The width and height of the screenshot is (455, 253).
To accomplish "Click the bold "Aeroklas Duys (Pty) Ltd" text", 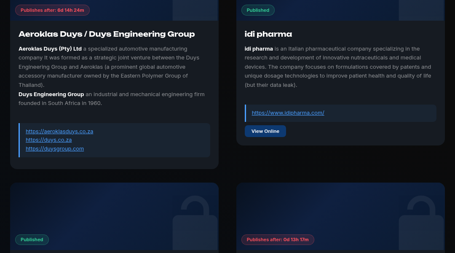I will pos(50,49).
